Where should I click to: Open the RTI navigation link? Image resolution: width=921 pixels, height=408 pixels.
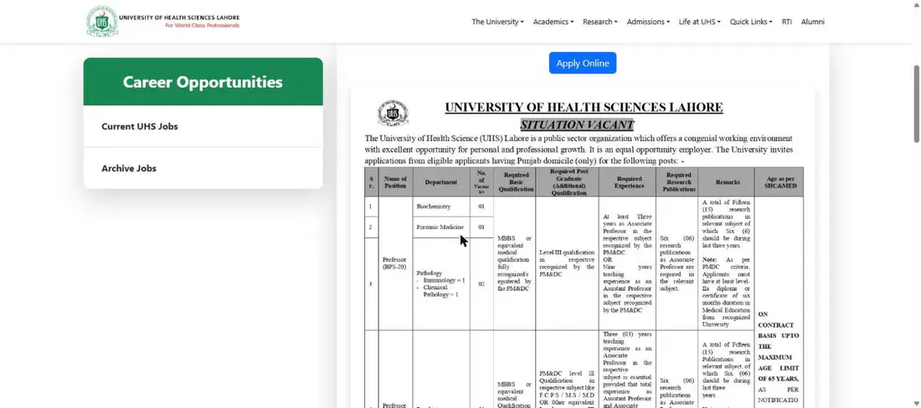(786, 22)
